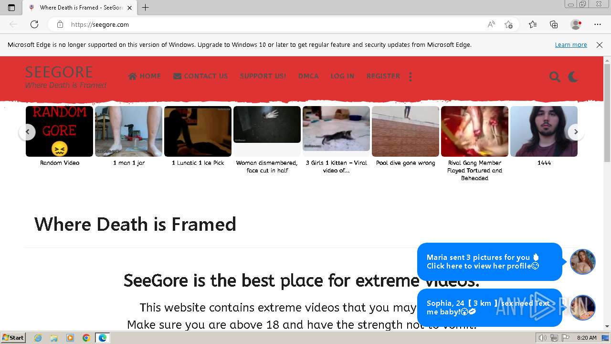Dismiss the Edge unsupported notification
This screenshot has height=344, width=611.
coord(600,44)
